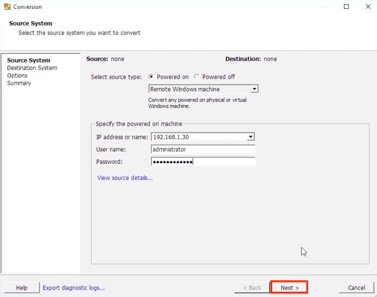This screenshot has height=297, width=377.
Task: Open the Summary step in sidebar
Action: coord(19,83)
